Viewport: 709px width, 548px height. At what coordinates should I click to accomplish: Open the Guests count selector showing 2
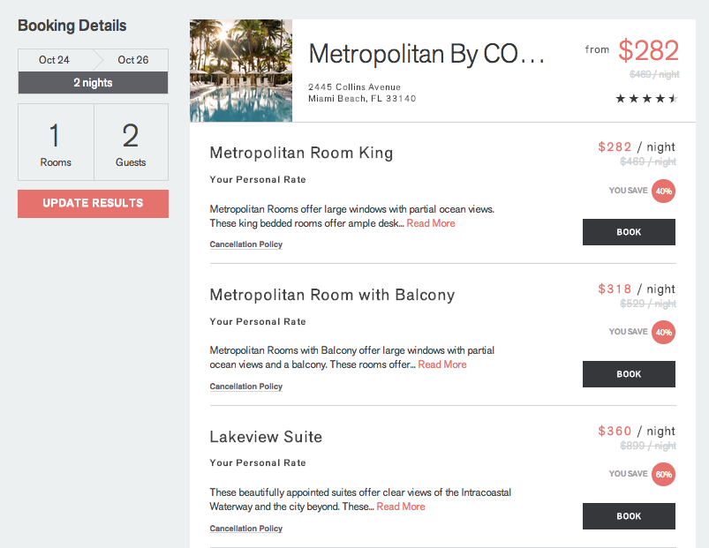tap(131, 141)
